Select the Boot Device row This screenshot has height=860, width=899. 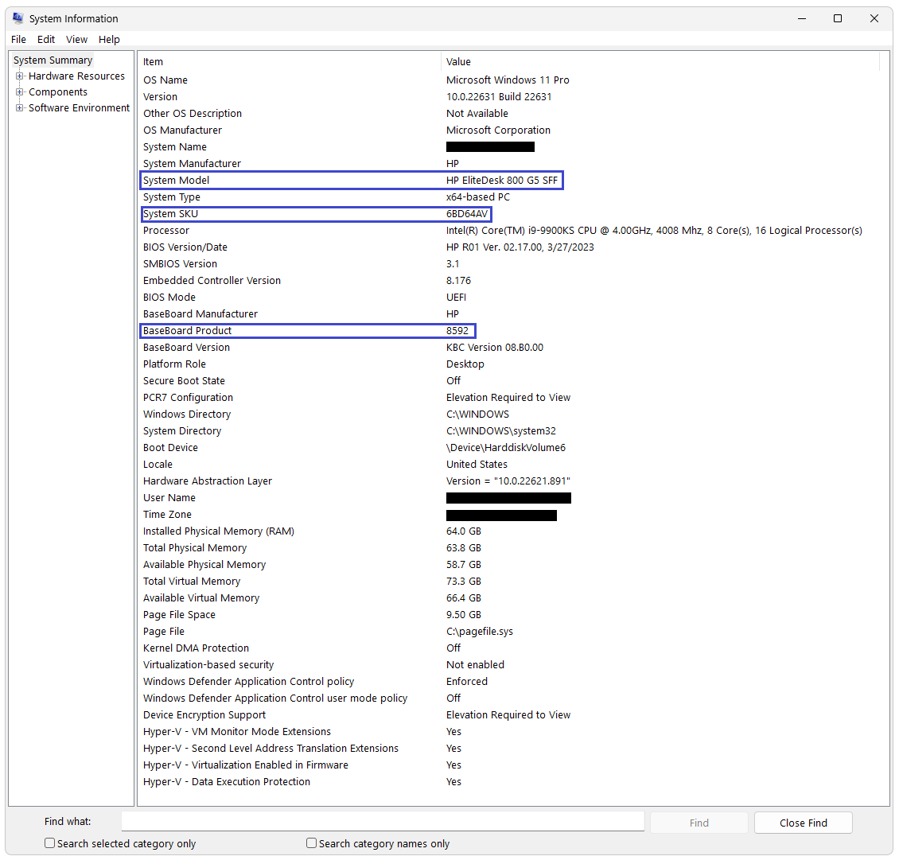coord(508,447)
